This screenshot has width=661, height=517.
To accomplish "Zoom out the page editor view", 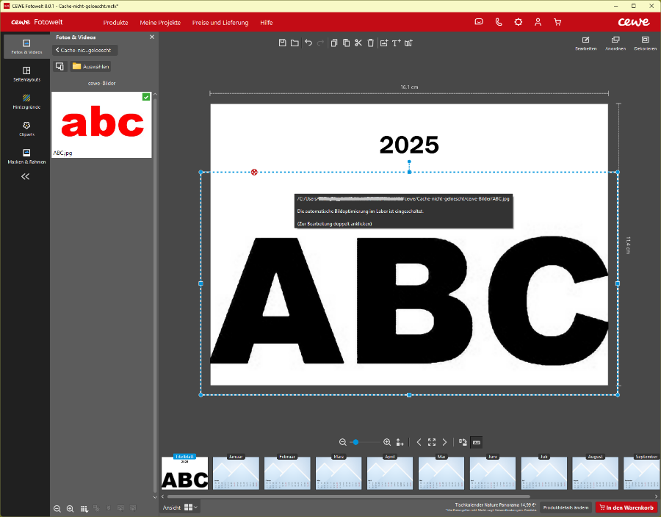I will 343,442.
